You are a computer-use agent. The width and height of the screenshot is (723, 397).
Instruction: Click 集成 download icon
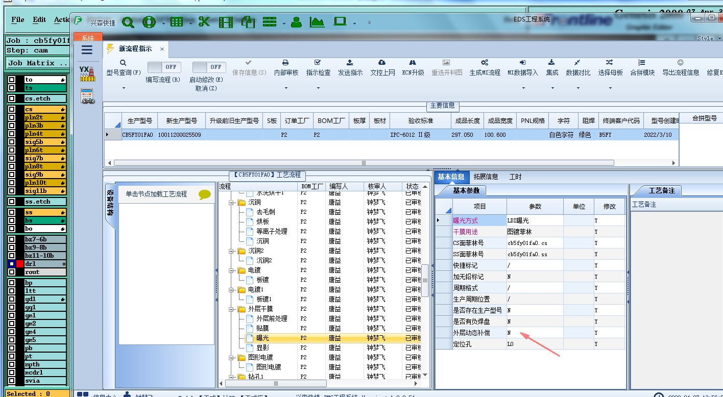coord(552,62)
